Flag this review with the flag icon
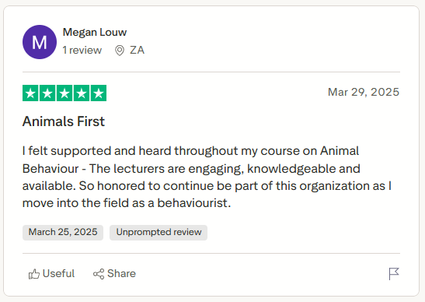Screen dimensions: 425x302 (394, 274)
